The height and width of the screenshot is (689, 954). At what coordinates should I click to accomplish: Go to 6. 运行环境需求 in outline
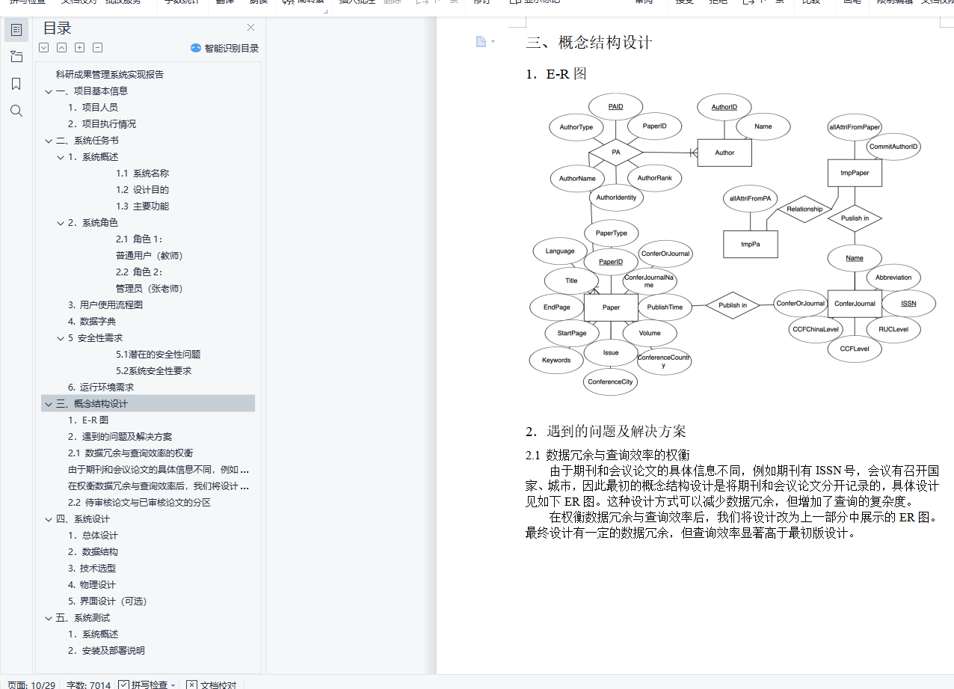(101, 388)
